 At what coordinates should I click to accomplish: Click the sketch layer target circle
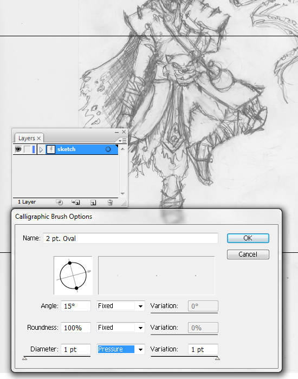pos(108,149)
